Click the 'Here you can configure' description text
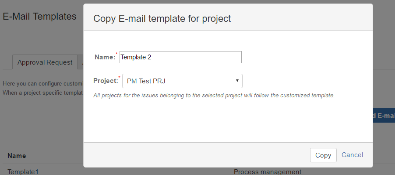Viewport: 395px width, 175px height. click(x=42, y=83)
